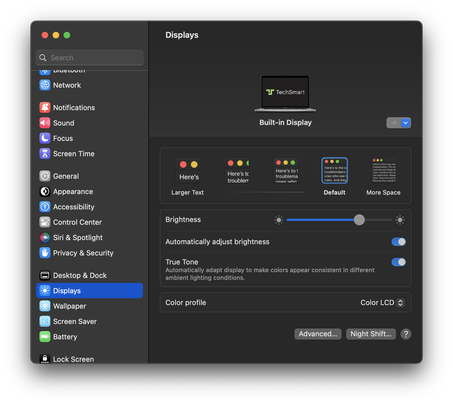Select the Appearance icon

45,191
